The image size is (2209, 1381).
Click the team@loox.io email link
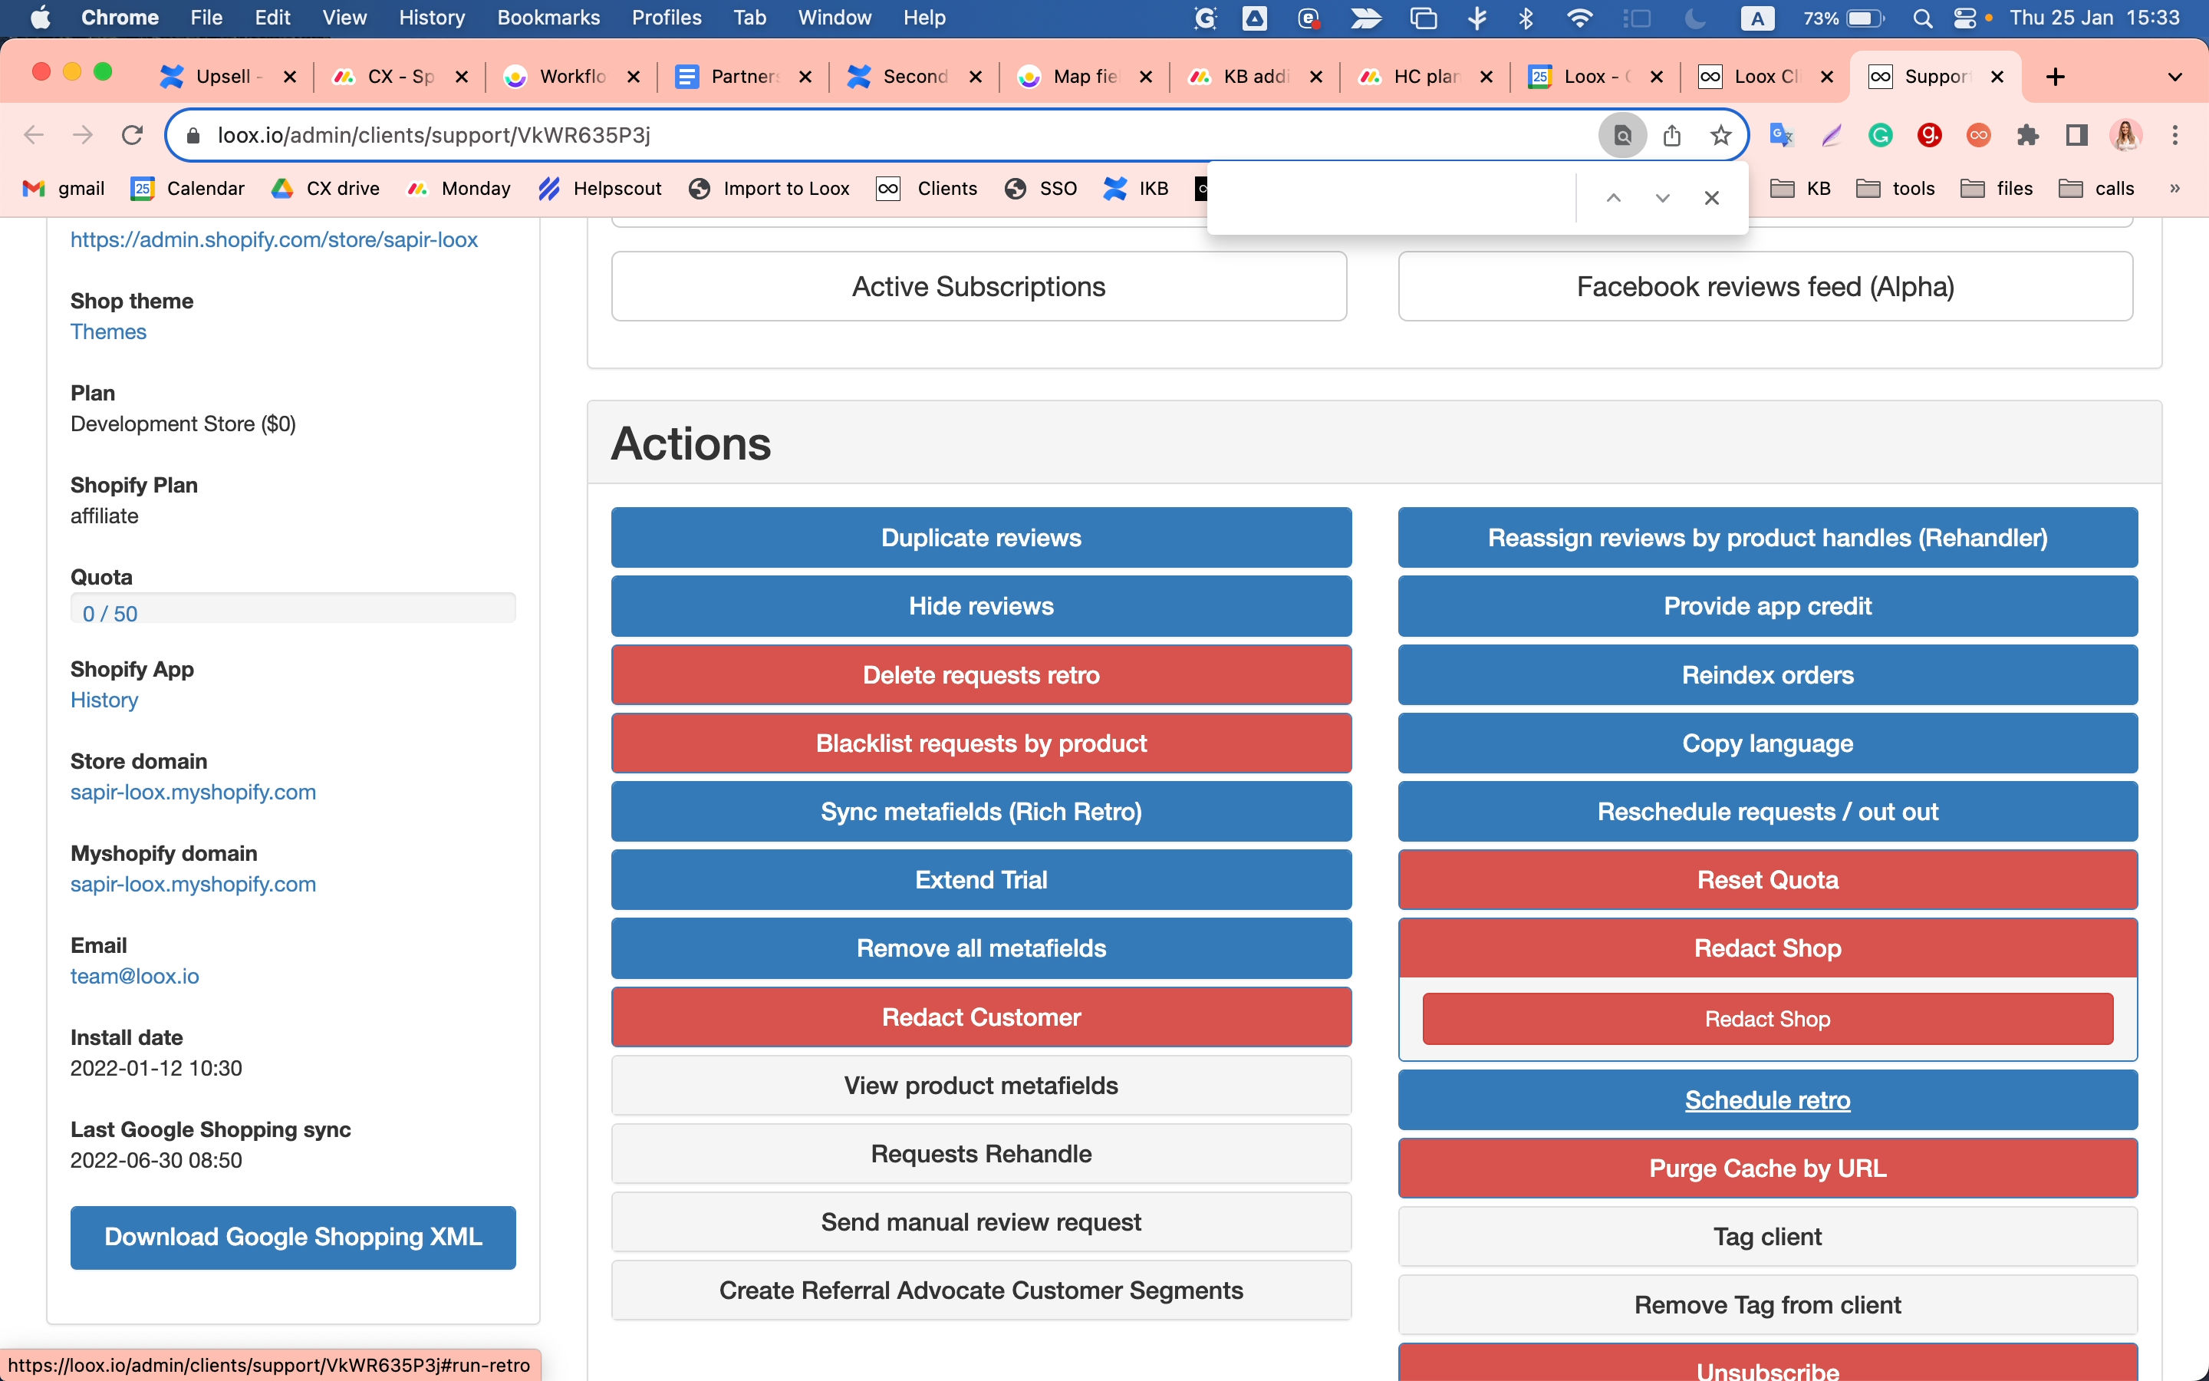[x=134, y=975]
